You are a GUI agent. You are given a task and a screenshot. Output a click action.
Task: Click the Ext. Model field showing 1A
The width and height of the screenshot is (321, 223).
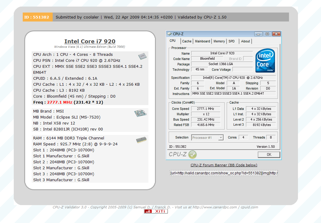(234, 88)
